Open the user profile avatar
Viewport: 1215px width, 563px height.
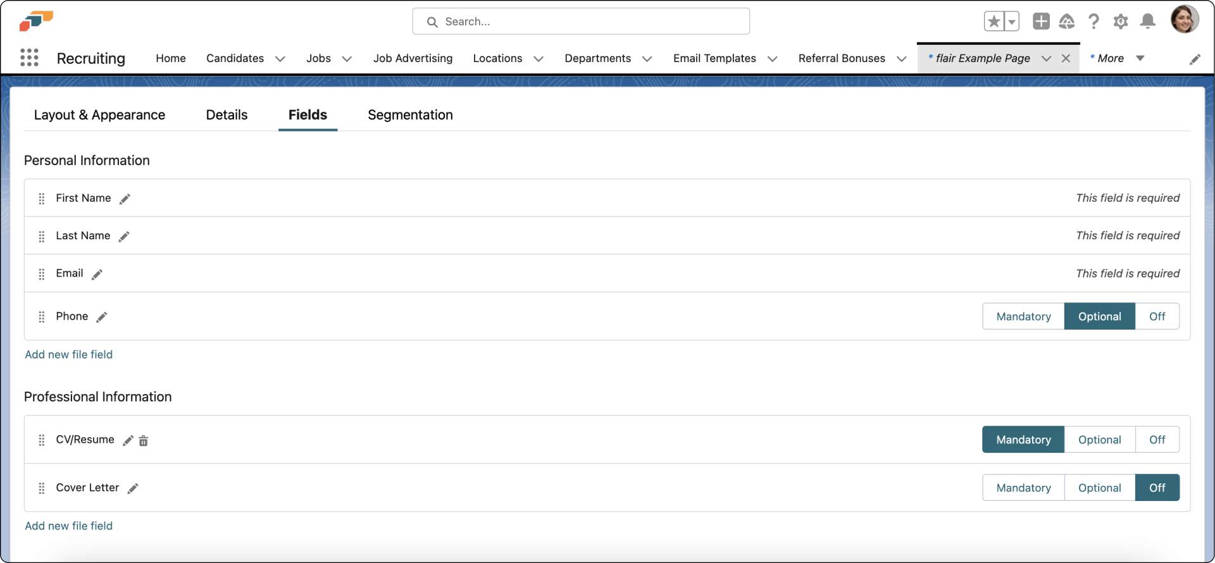[1185, 19]
